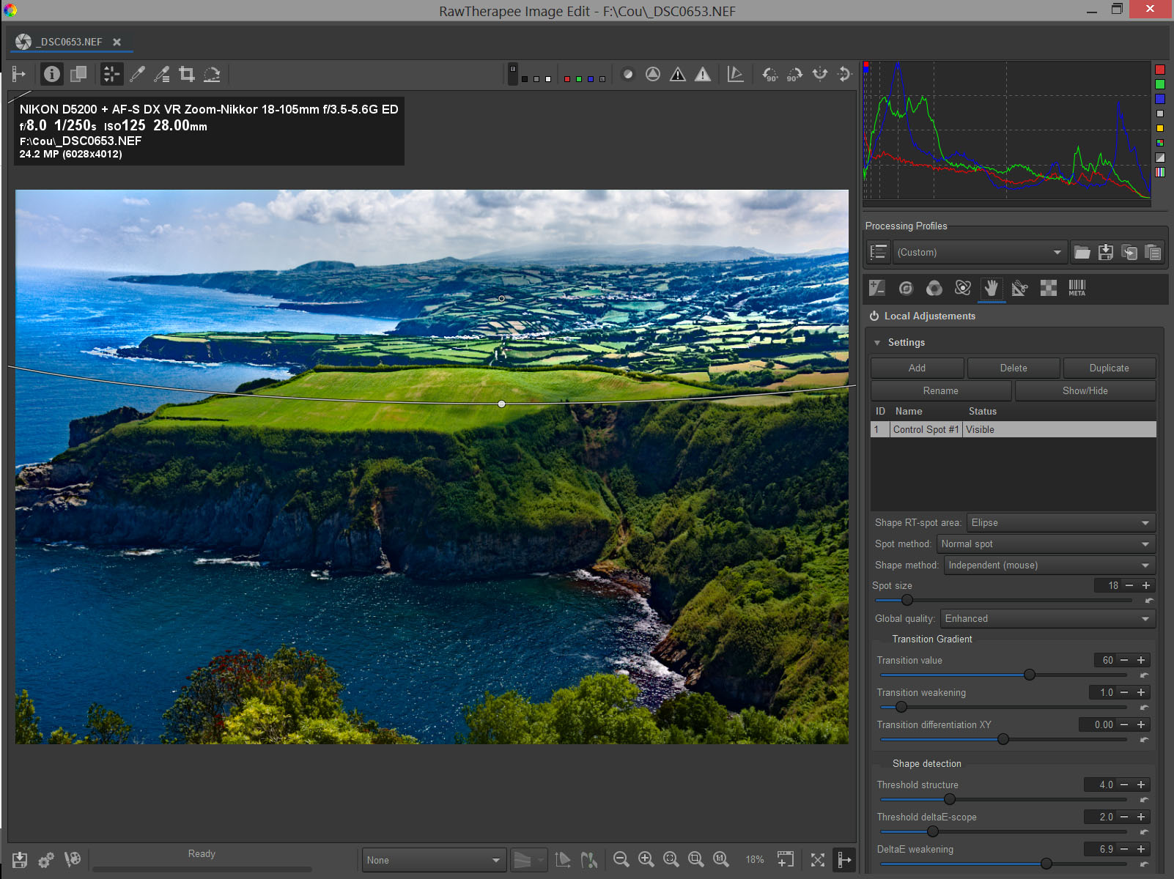Pick the white balance eyedropper tool
Image resolution: width=1174 pixels, height=879 pixels.
tap(137, 74)
